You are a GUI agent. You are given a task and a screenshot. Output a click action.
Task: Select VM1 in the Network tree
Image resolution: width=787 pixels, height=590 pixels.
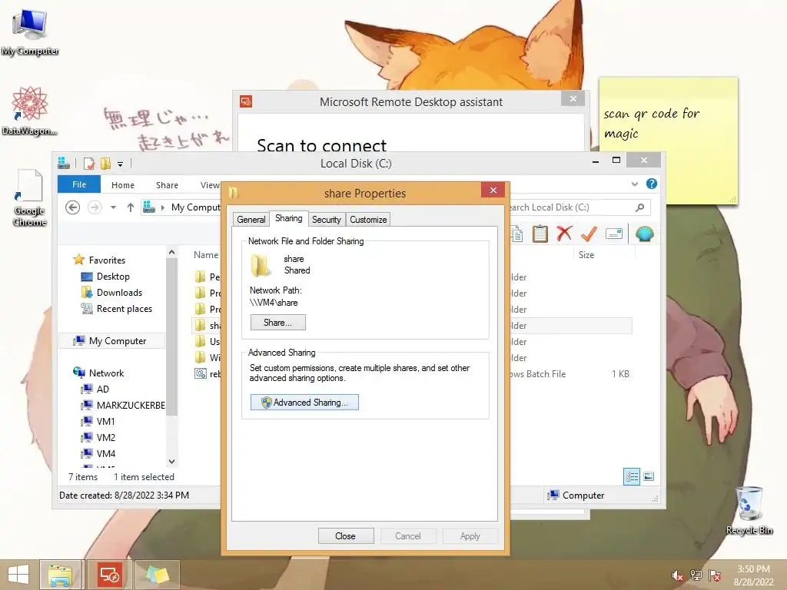point(105,421)
